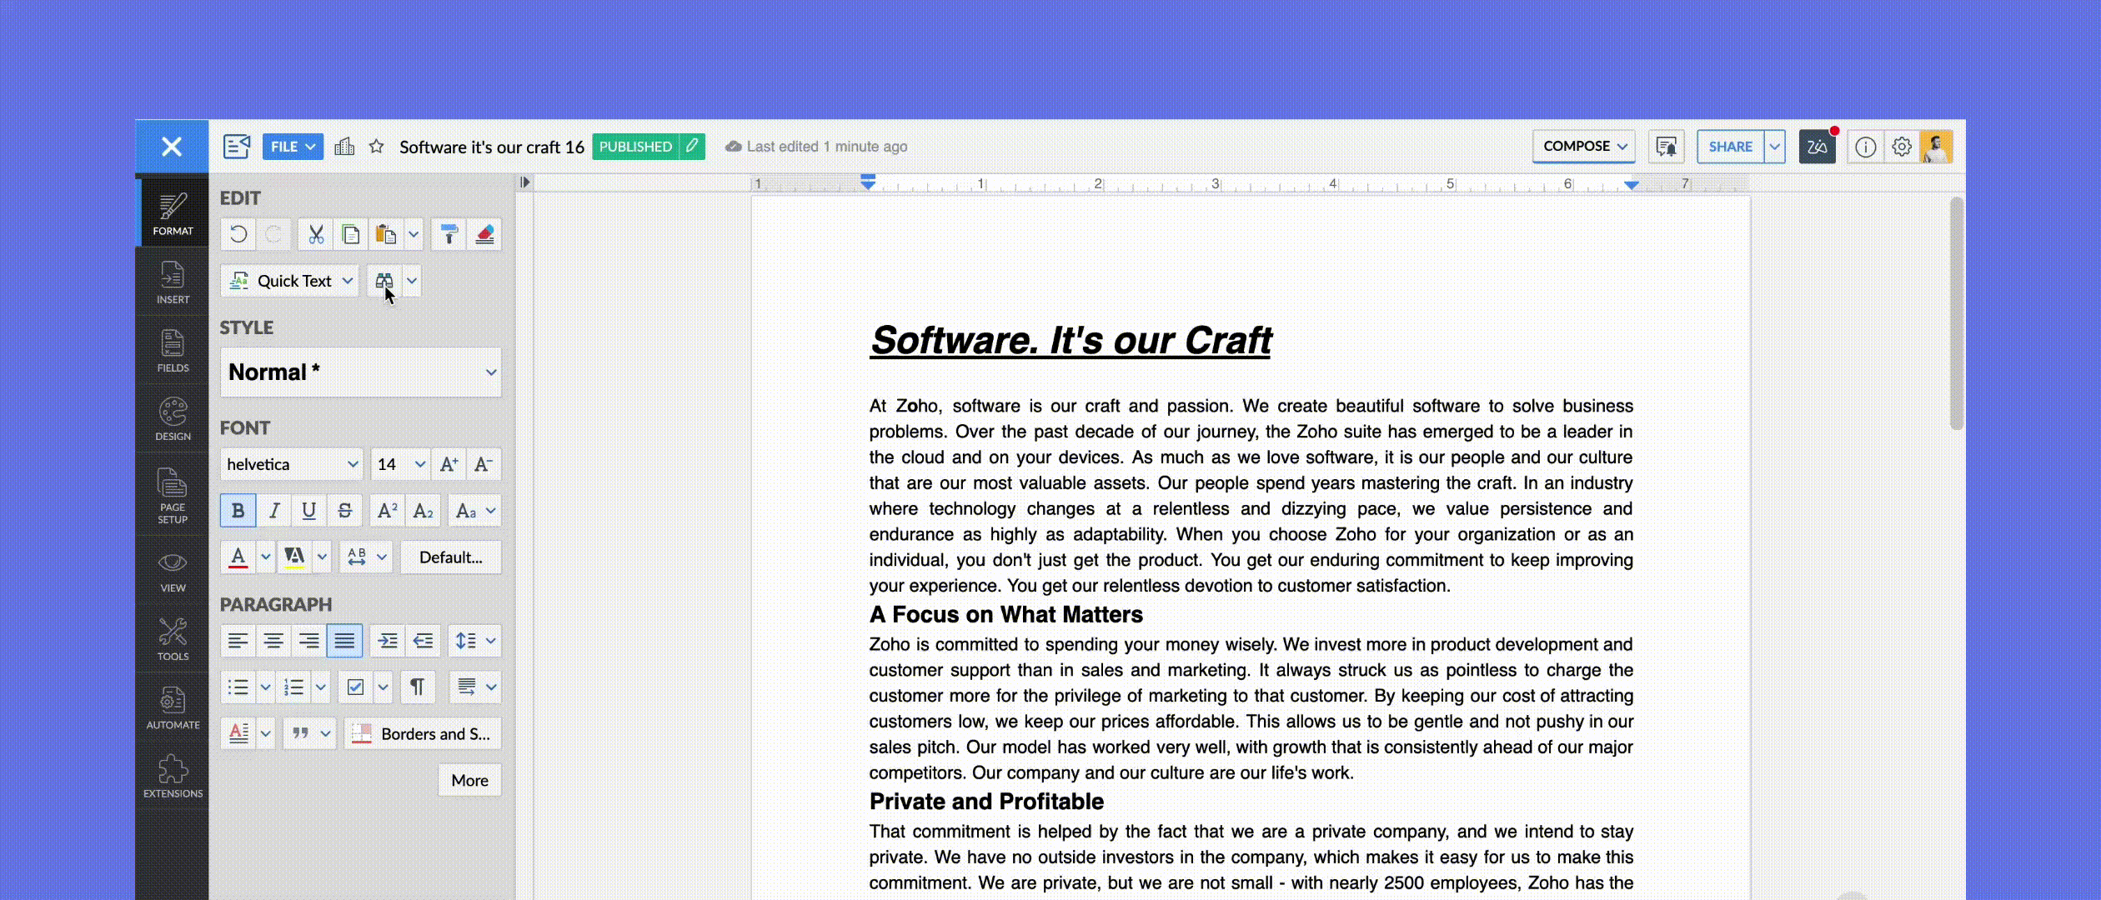Toggle Underline formatting

tap(308, 511)
